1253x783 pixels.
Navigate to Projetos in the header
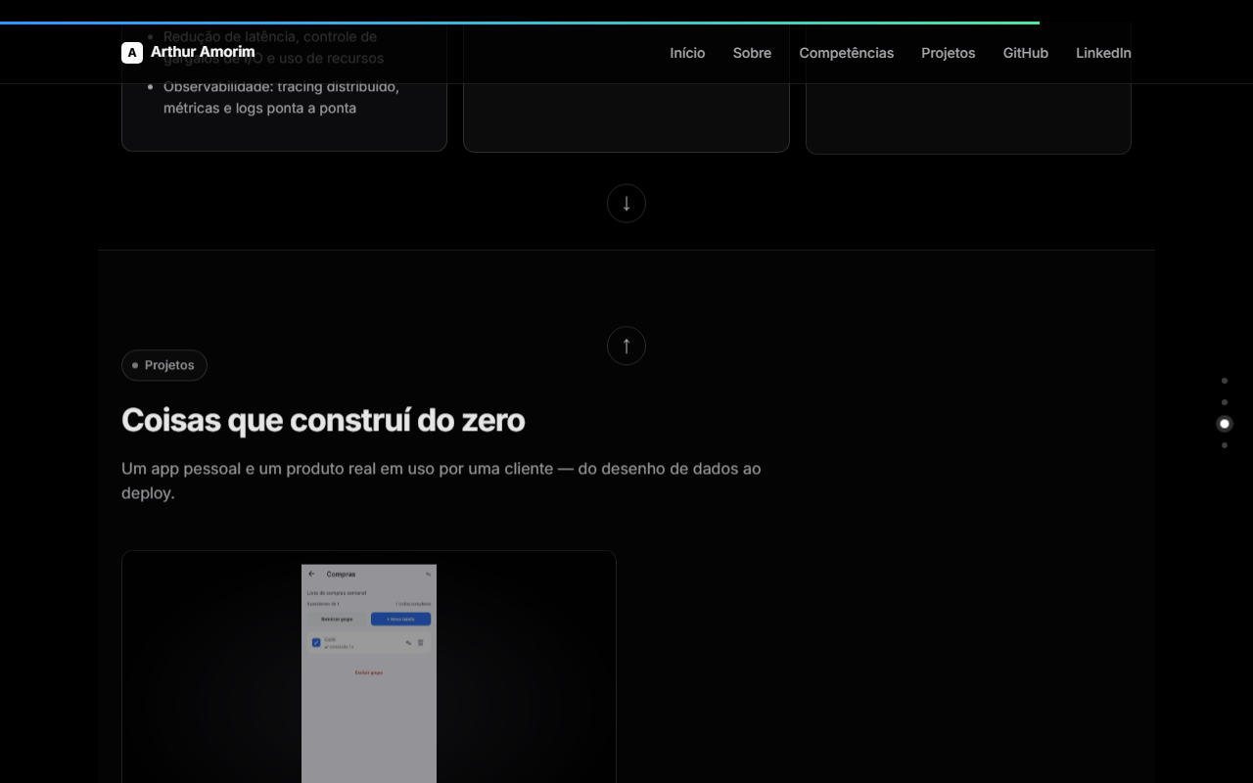[x=948, y=53]
